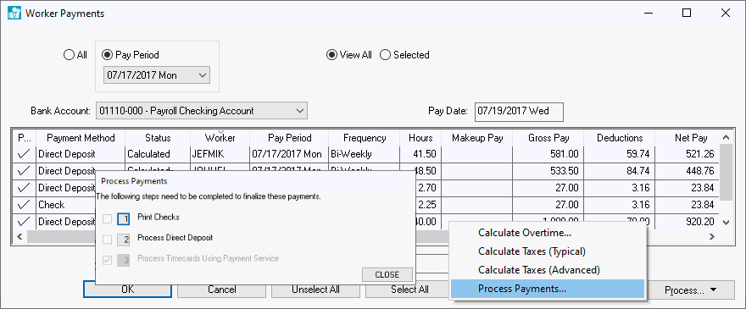Click step 2 button for Process Direct Deposit
Screen dimensions: 746x309
123,239
